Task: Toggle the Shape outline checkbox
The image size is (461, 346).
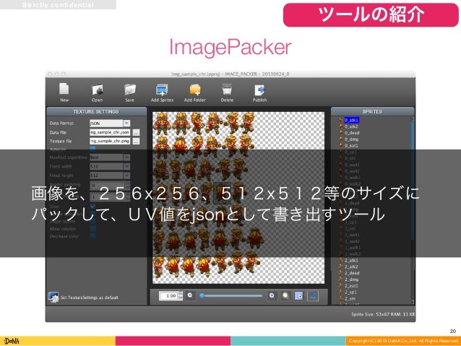Action: [x=92, y=221]
